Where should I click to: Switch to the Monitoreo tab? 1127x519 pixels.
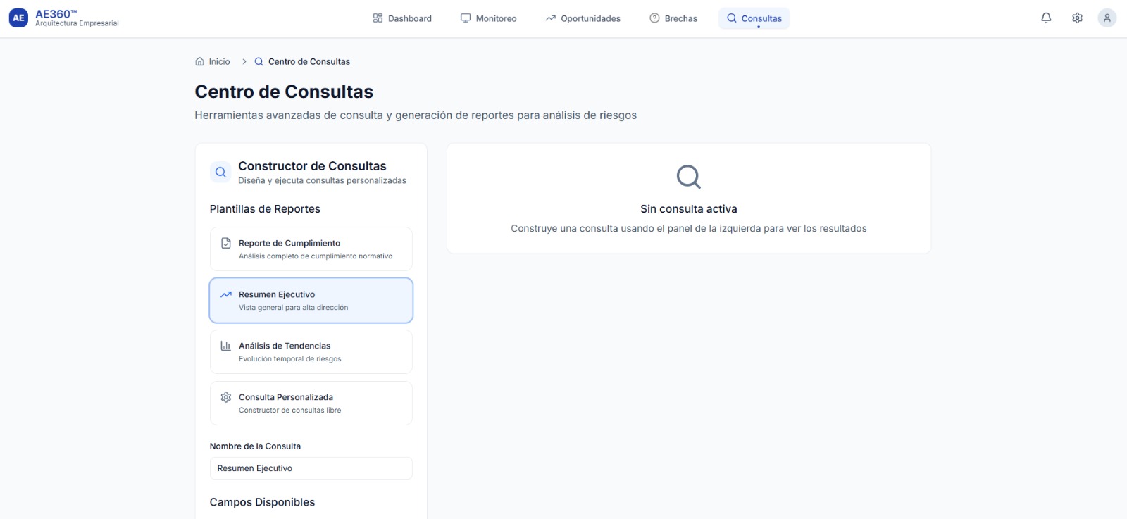tap(489, 18)
